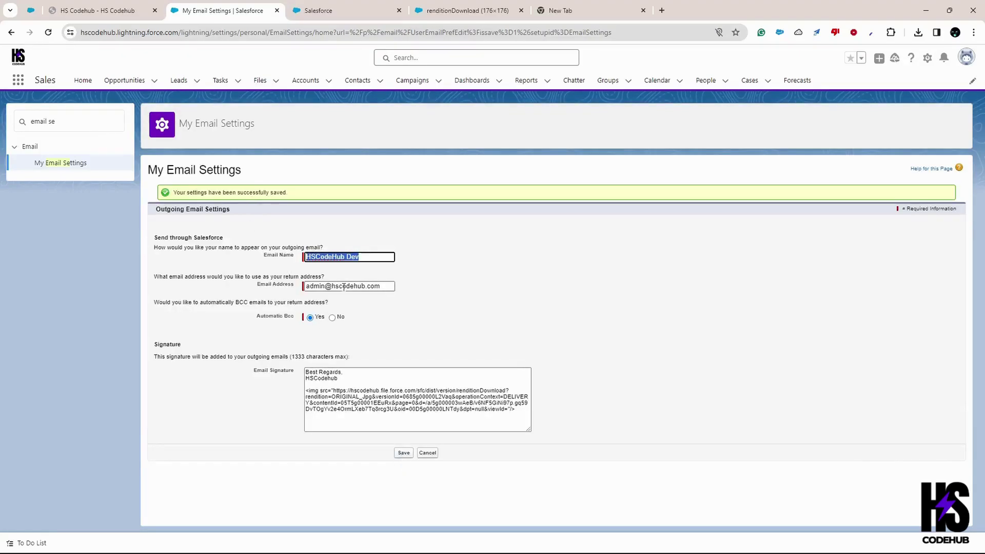The width and height of the screenshot is (985, 554).
Task: Click the Email Name input field
Action: coord(349,257)
